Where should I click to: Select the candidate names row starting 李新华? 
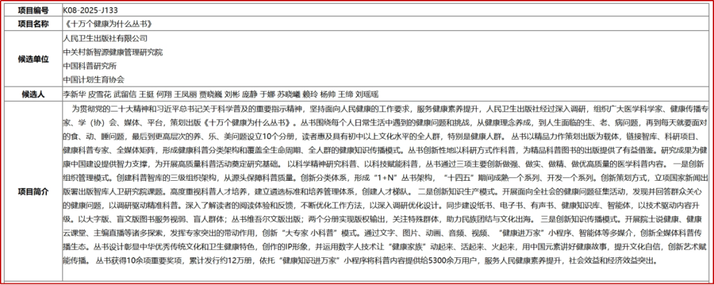tap(220, 94)
